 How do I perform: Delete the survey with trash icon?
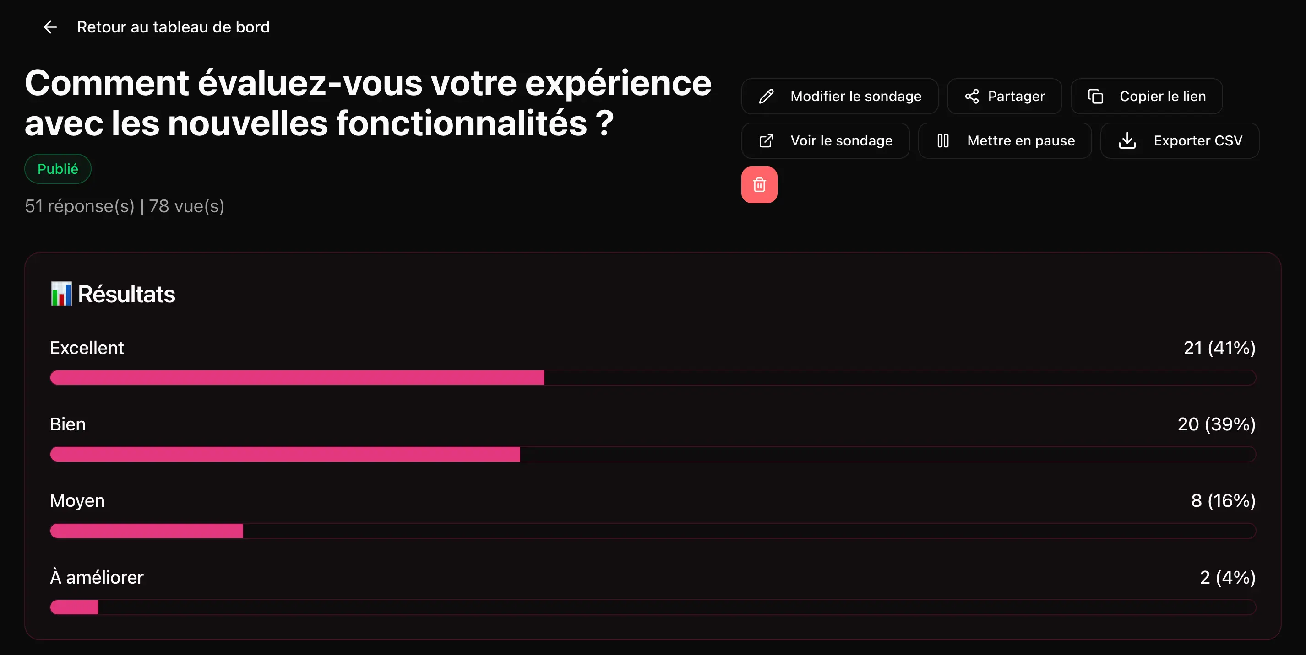pos(759,185)
